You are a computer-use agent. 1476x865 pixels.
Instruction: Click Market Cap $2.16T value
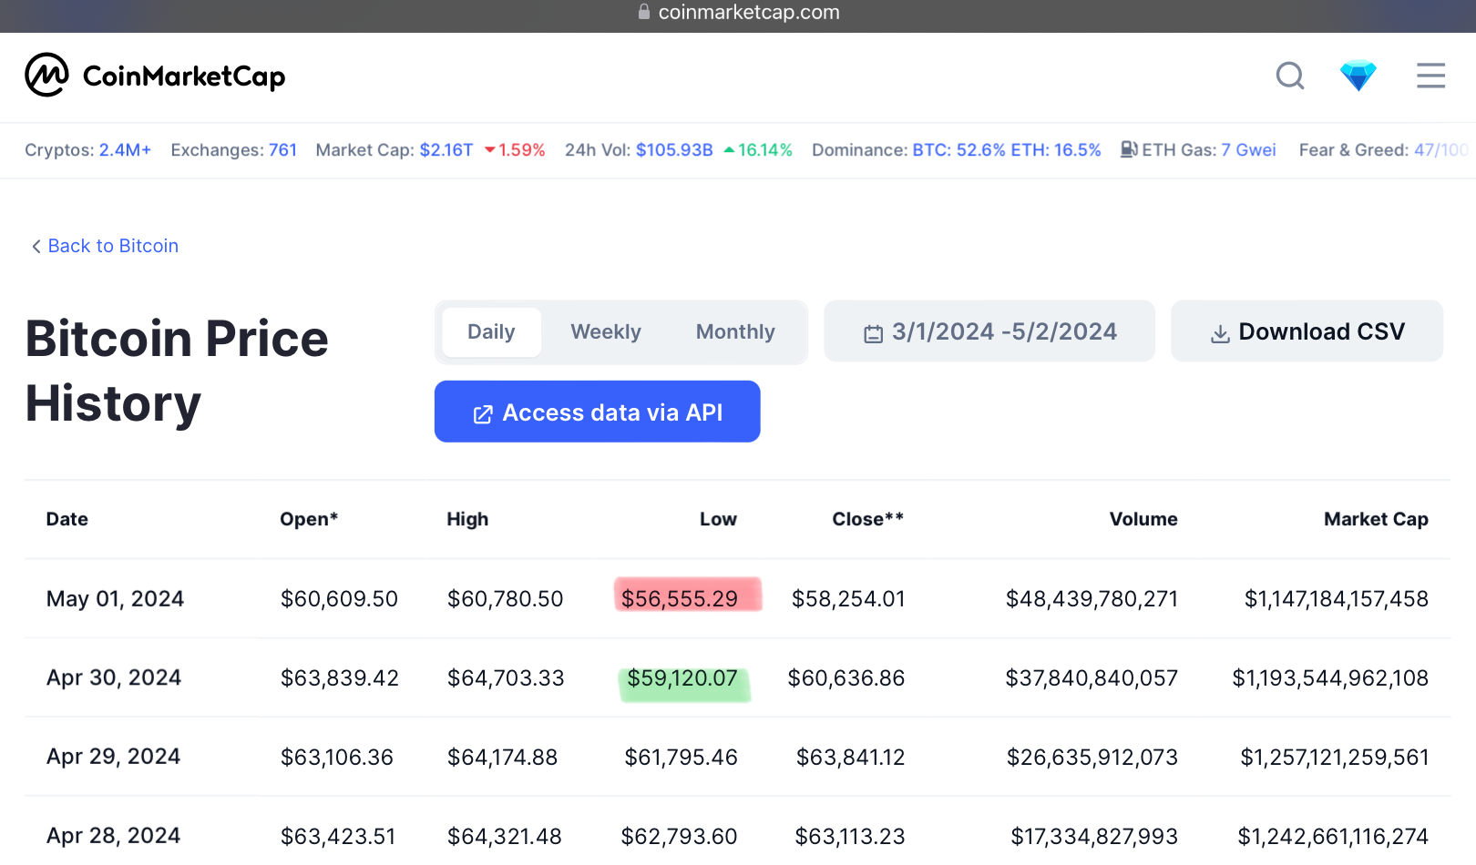click(x=446, y=150)
